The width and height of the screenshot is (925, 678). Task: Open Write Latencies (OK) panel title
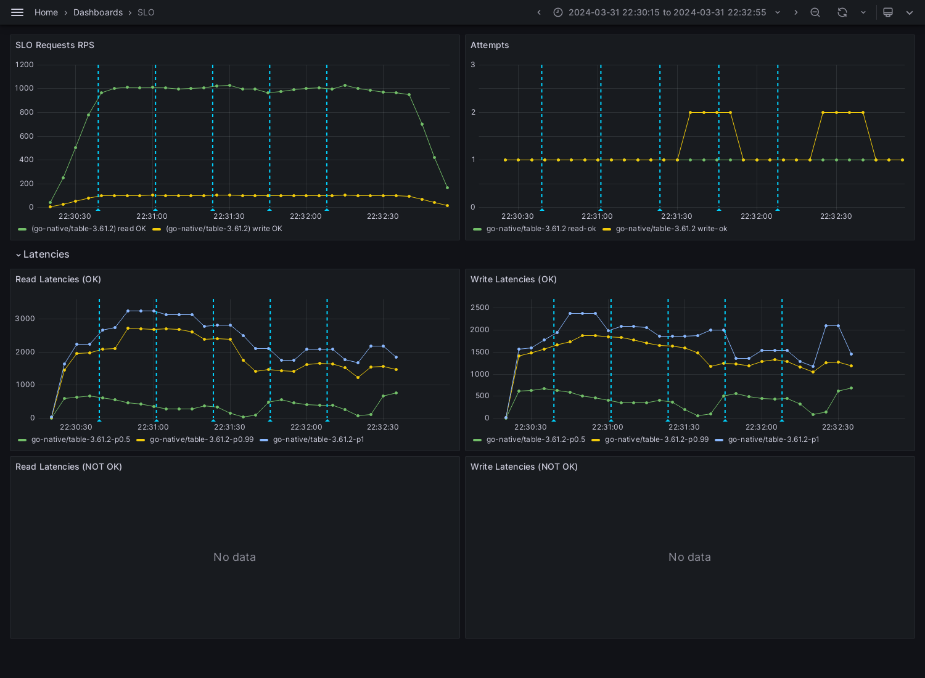[514, 279]
